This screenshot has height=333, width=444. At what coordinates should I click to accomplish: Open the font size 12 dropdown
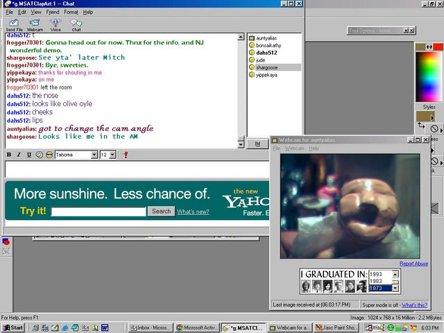[x=112, y=155]
